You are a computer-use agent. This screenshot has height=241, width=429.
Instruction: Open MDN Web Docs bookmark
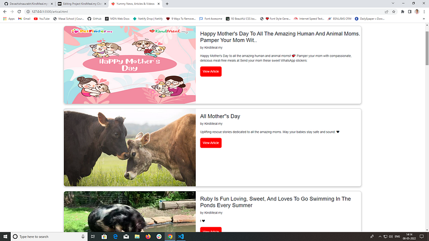(117, 19)
